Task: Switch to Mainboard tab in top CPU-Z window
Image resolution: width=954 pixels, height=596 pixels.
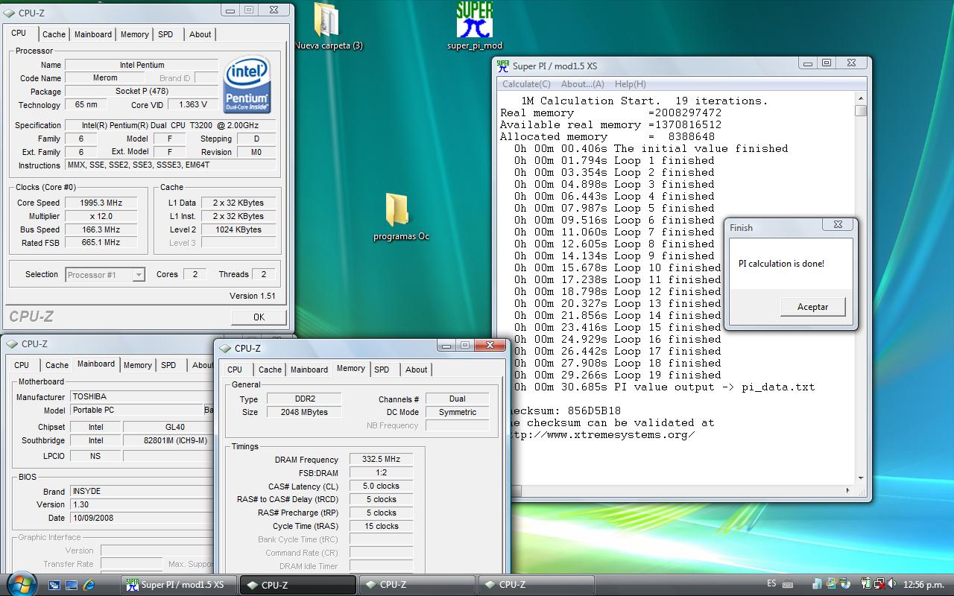Action: [x=93, y=34]
